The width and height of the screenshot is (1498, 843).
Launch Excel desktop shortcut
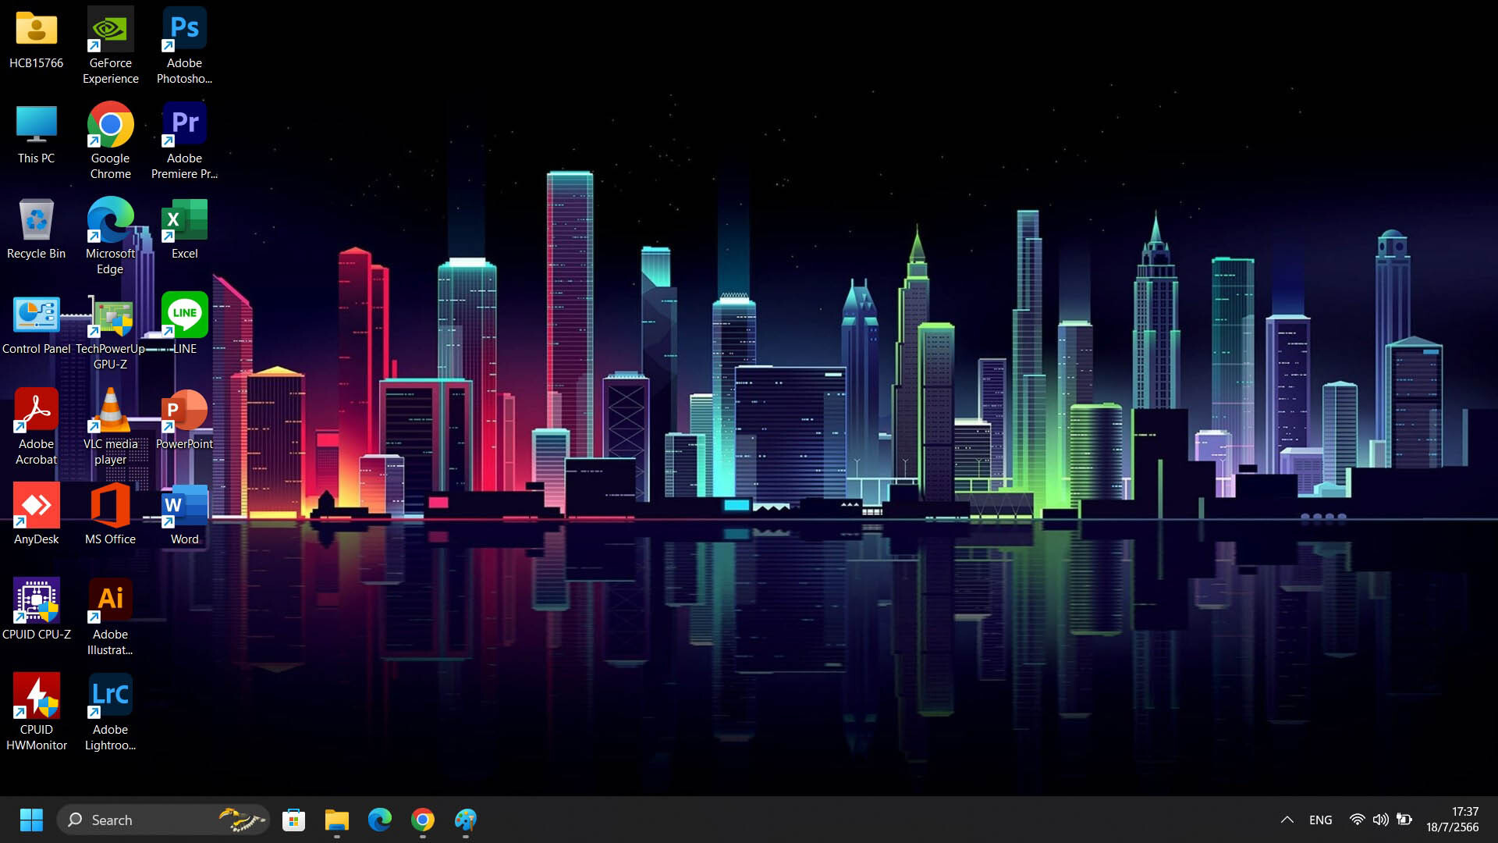tap(184, 229)
